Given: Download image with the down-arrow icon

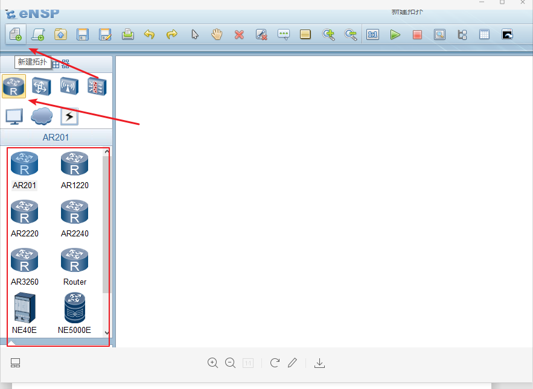Looking at the screenshot, I should coord(319,363).
